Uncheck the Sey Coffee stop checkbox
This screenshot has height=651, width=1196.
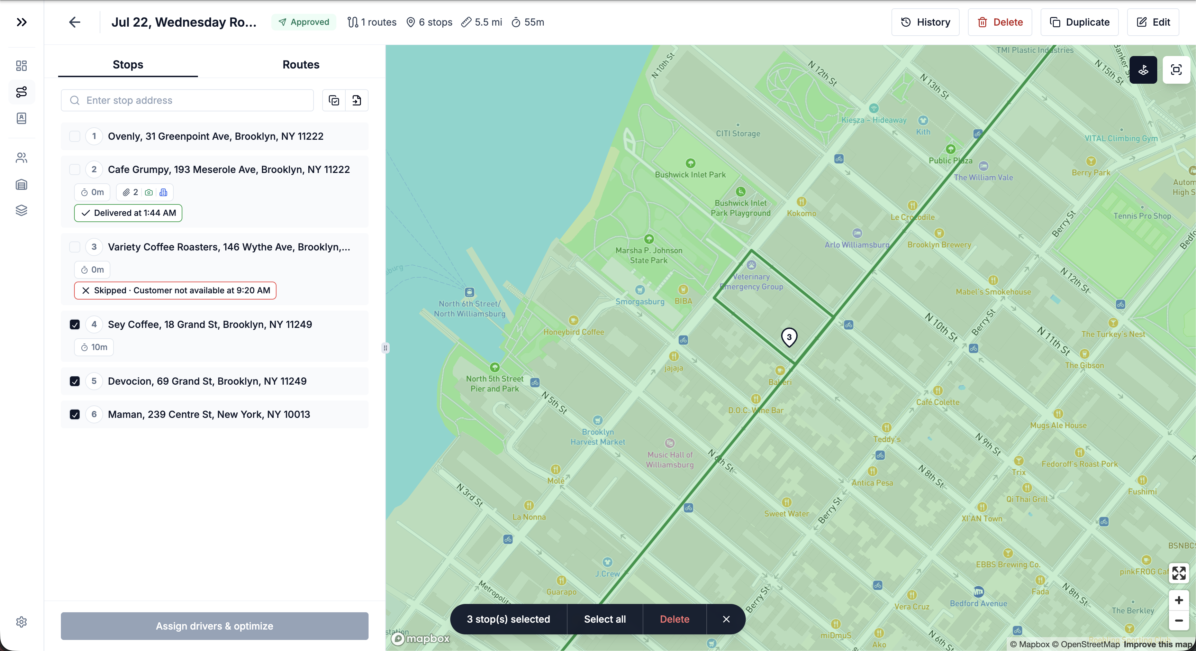74,324
